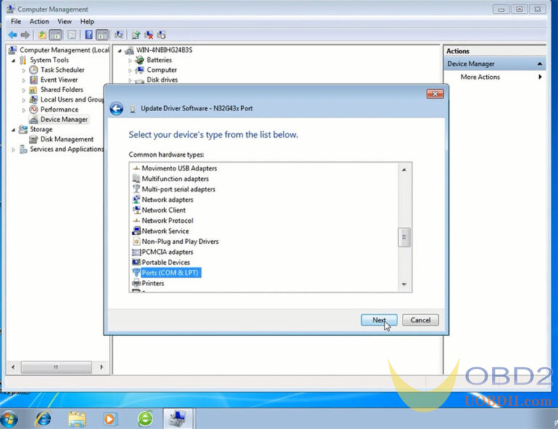Toggle Show/Hide Console Tree toolbar icon

(x=55, y=35)
